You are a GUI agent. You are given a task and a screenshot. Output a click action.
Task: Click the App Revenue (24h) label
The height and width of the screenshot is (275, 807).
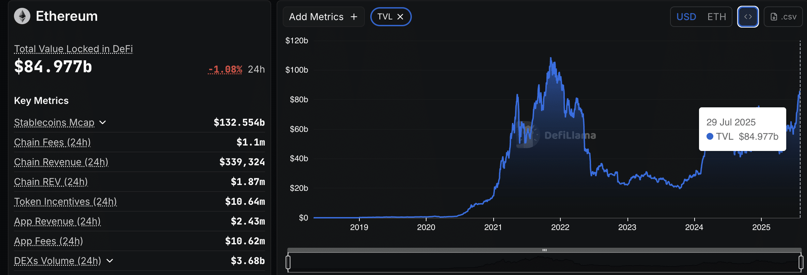[57, 221]
